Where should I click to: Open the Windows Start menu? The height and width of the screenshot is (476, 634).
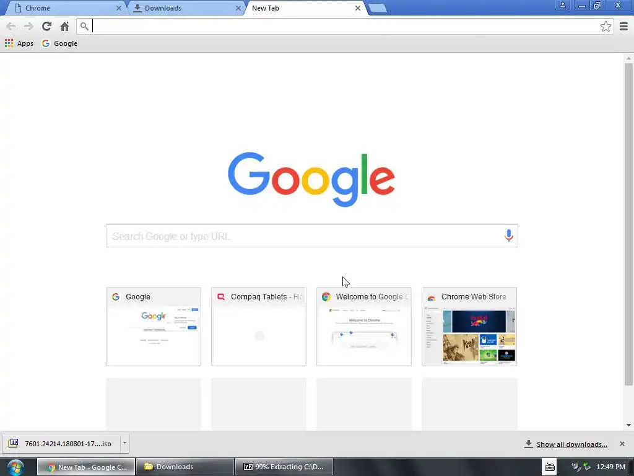pos(15,467)
